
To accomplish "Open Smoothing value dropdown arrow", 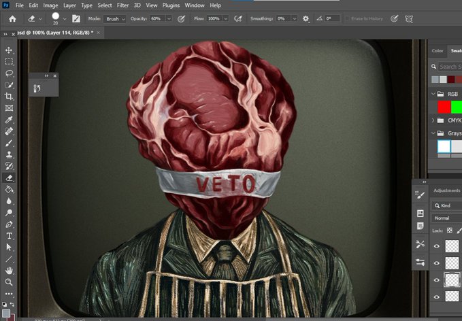I will [x=295, y=19].
